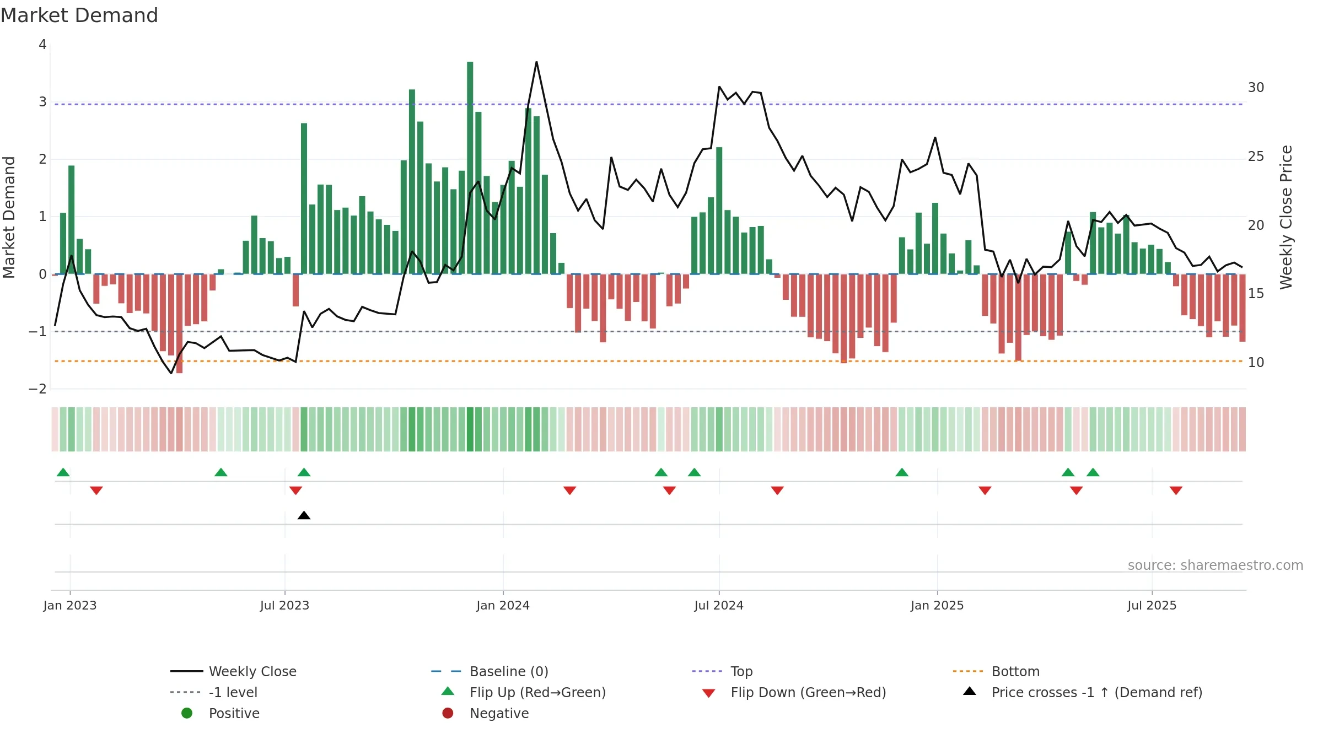Click the Bottom legend entry
Screen dimensions: 1323x744
pos(996,671)
